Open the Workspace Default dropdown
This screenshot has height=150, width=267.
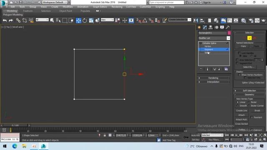55,2
